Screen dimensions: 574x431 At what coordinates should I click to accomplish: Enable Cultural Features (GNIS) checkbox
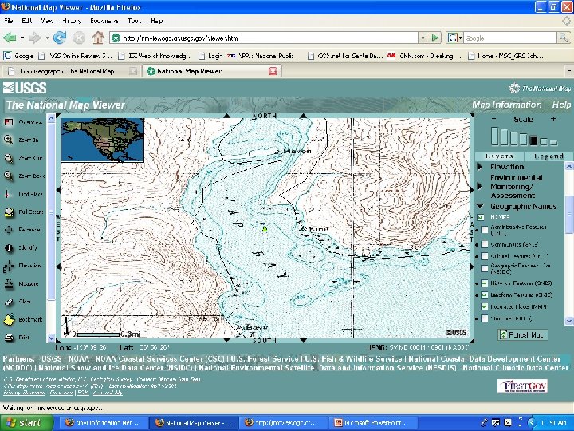(x=485, y=256)
